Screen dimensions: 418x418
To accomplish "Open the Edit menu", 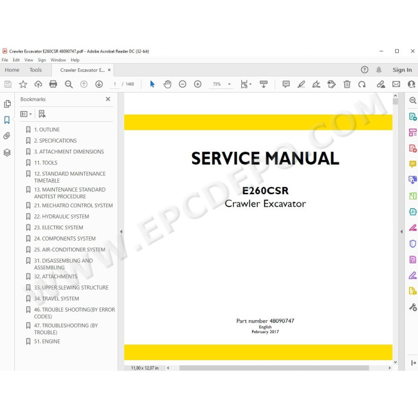I will pyautogui.click(x=16, y=60).
